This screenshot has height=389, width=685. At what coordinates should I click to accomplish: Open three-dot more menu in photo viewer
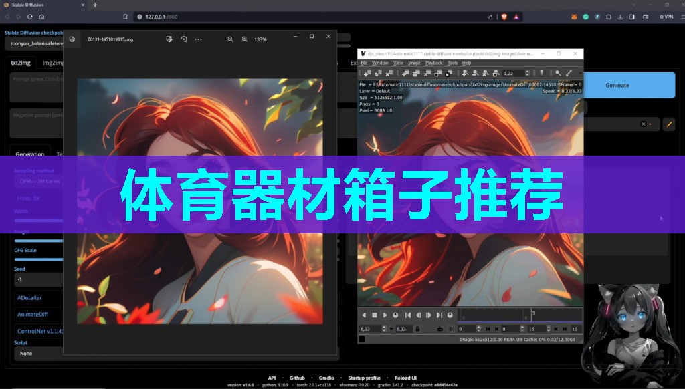point(198,39)
